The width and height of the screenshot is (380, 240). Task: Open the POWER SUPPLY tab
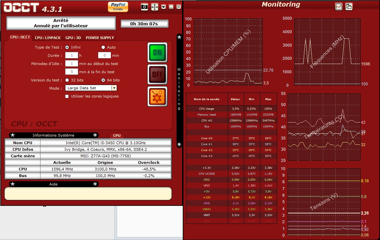click(100, 38)
